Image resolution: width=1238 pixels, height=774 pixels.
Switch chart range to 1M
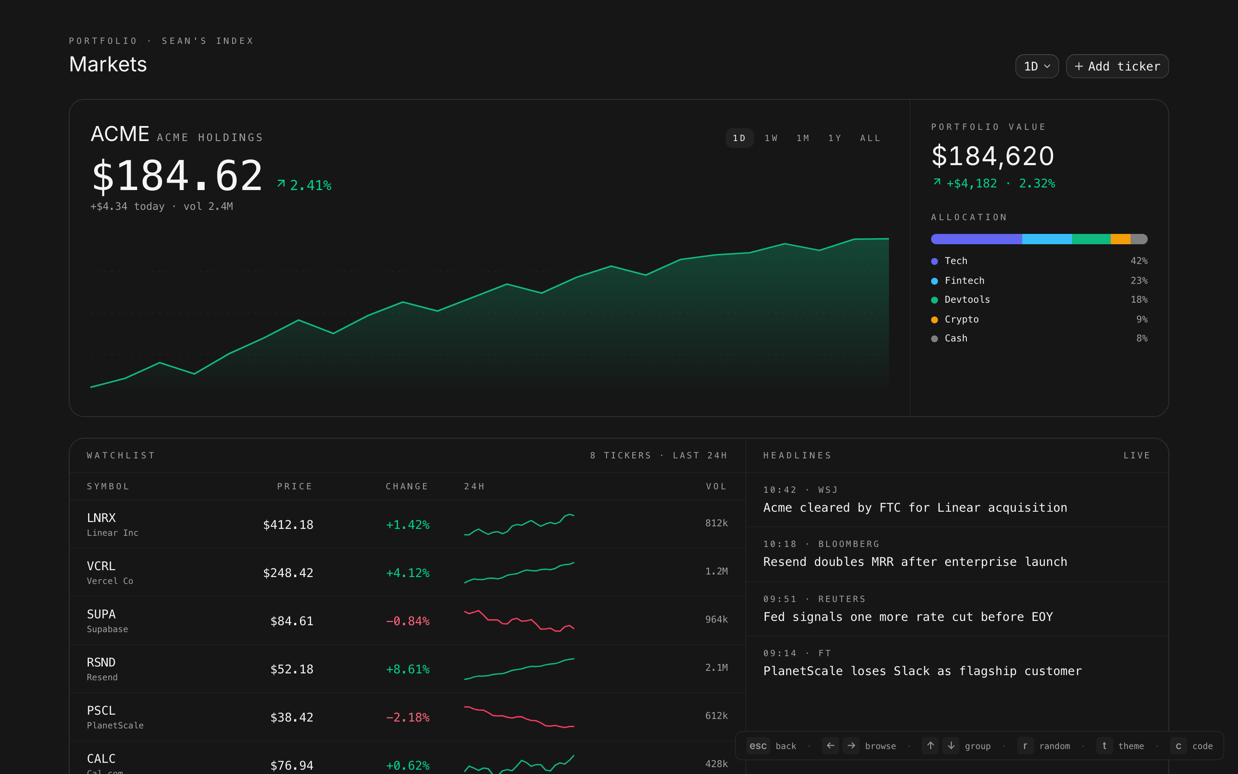pos(803,138)
